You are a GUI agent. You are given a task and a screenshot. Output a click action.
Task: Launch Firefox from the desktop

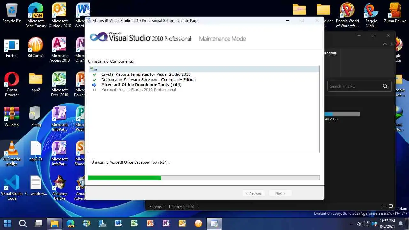pos(12,48)
